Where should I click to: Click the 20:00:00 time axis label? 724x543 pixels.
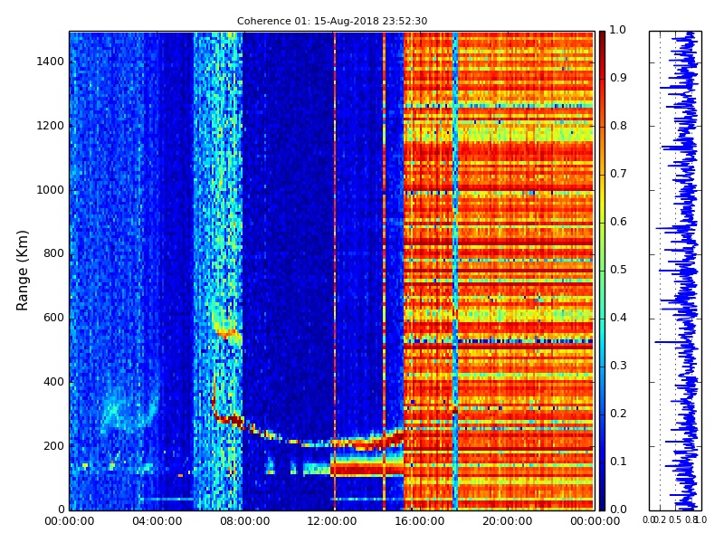[x=508, y=522]
